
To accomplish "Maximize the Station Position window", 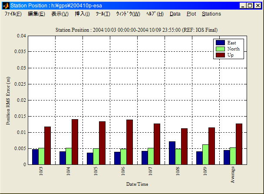I will coord(250,6).
